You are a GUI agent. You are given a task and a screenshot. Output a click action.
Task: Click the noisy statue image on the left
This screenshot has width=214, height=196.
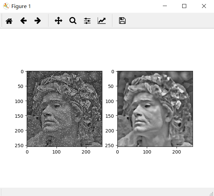tap(65, 109)
